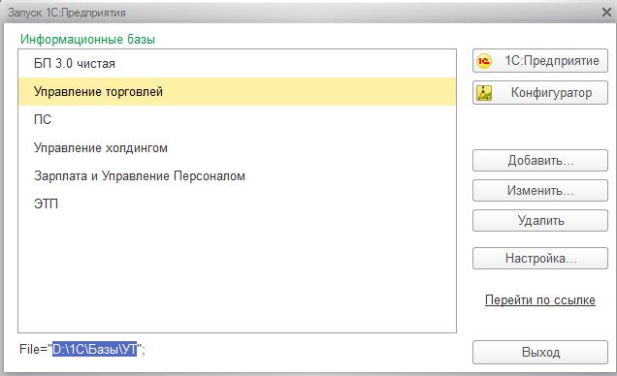Select the БП 3.0 чистая database
The height and width of the screenshot is (376, 617).
[237, 64]
